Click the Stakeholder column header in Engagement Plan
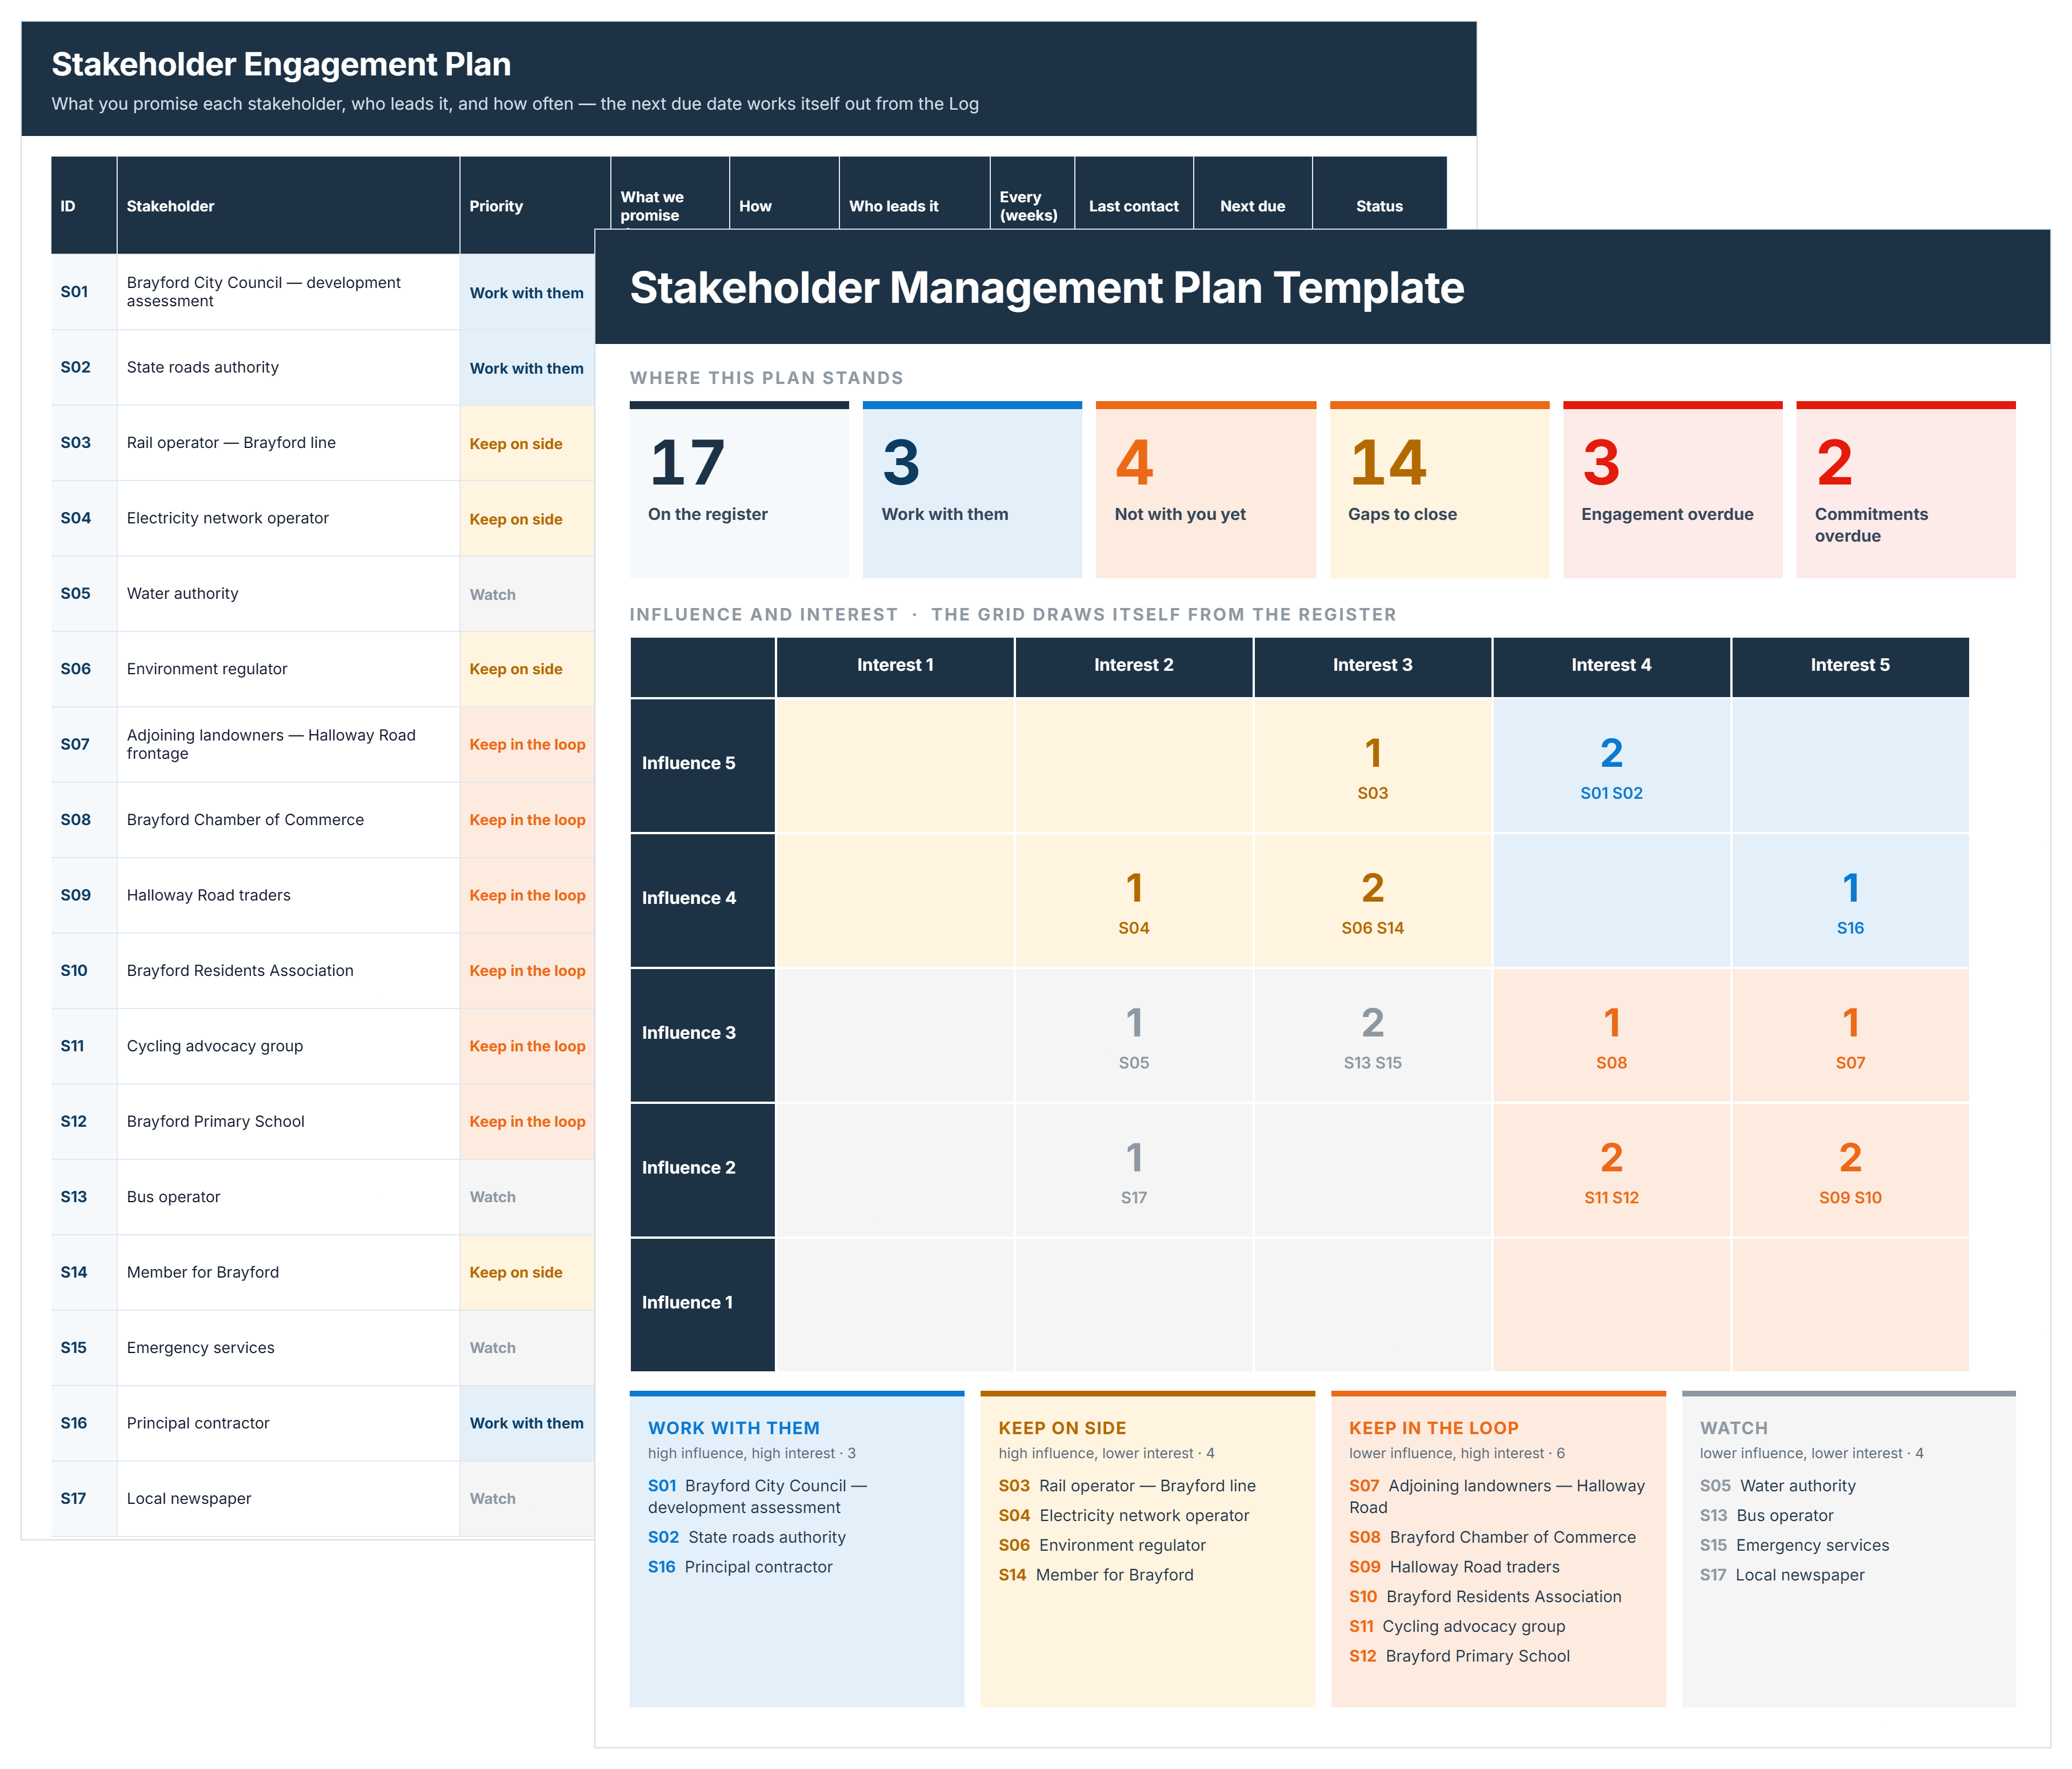This screenshot has height=1769, width=2072. [x=288, y=206]
